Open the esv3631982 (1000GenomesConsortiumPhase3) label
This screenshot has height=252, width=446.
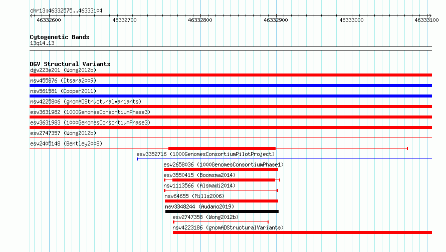(x=90, y=112)
